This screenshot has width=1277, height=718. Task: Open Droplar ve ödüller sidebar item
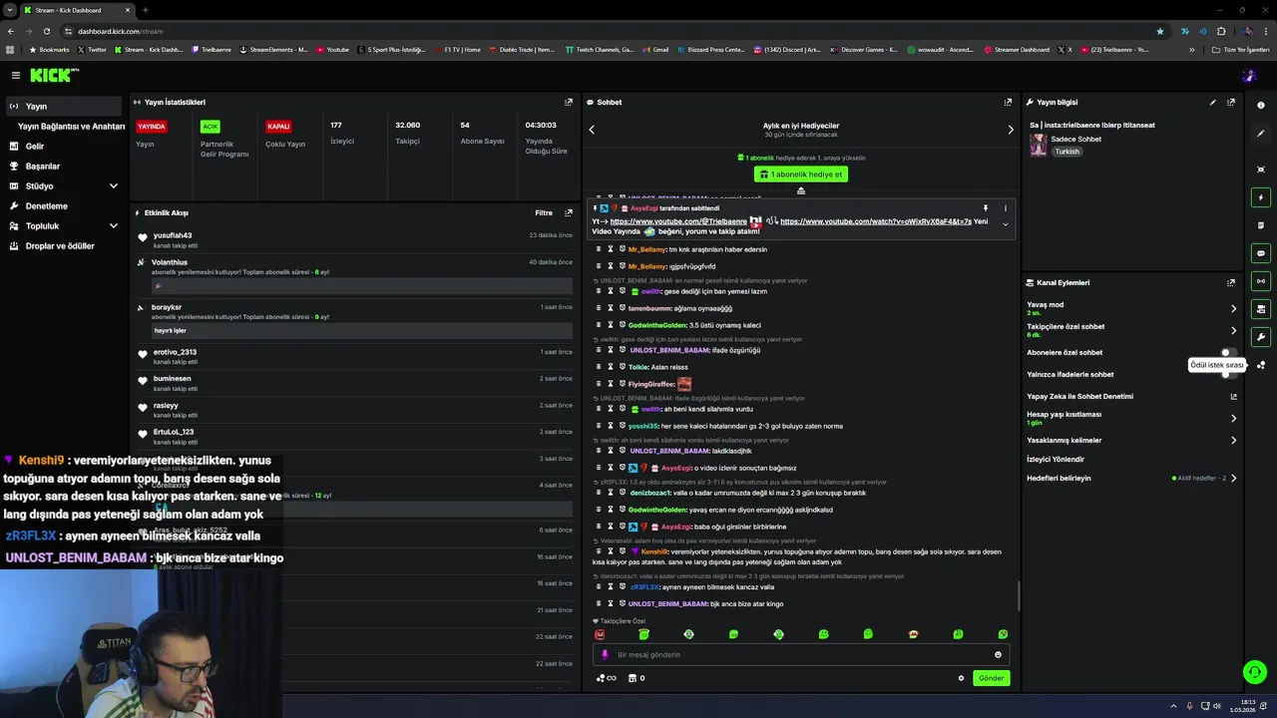click(x=65, y=245)
